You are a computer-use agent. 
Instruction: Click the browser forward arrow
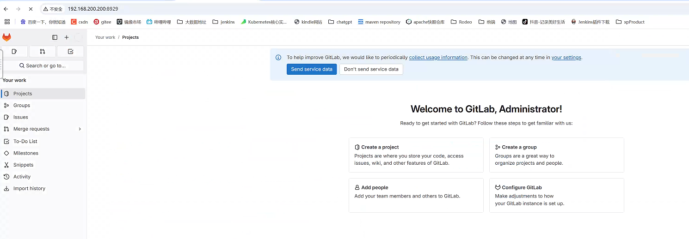18,9
